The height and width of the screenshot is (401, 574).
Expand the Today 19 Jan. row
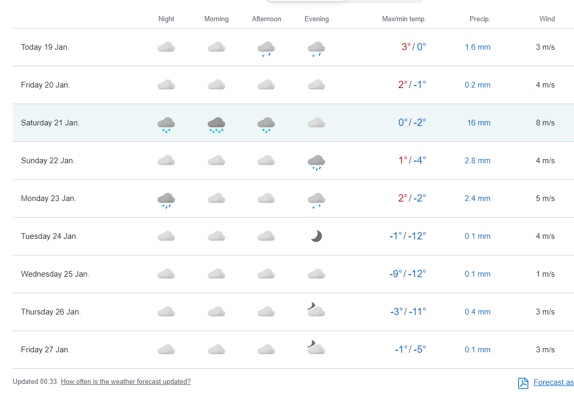click(x=45, y=47)
